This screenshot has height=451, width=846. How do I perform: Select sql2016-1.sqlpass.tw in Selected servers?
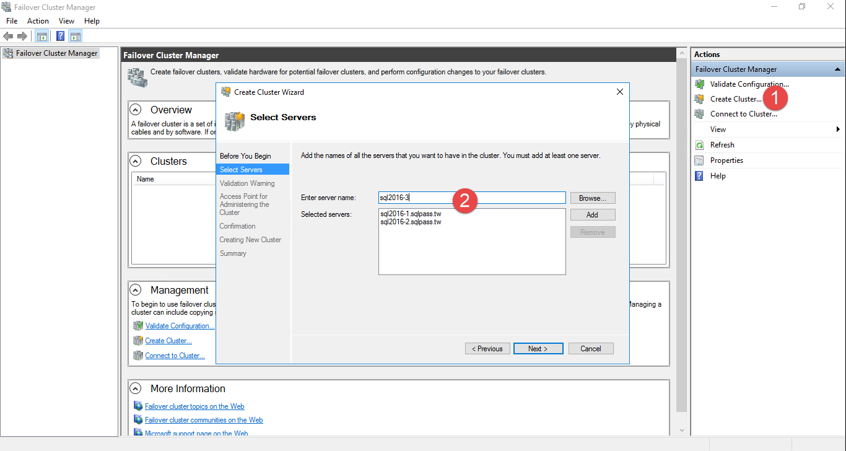[x=411, y=214]
